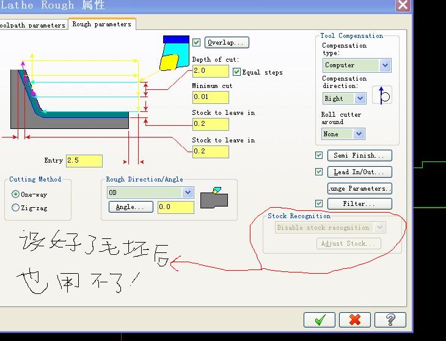Open Lead In/Out settings
Image resolution: width=446 pixels, height=341 pixels.
(x=359, y=172)
